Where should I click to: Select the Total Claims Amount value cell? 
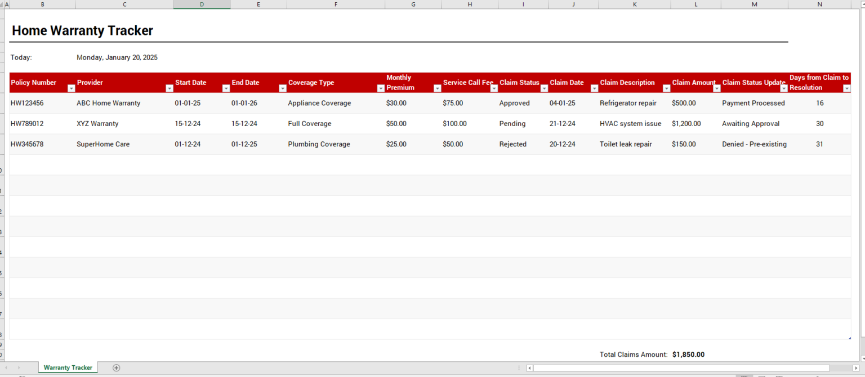688,354
